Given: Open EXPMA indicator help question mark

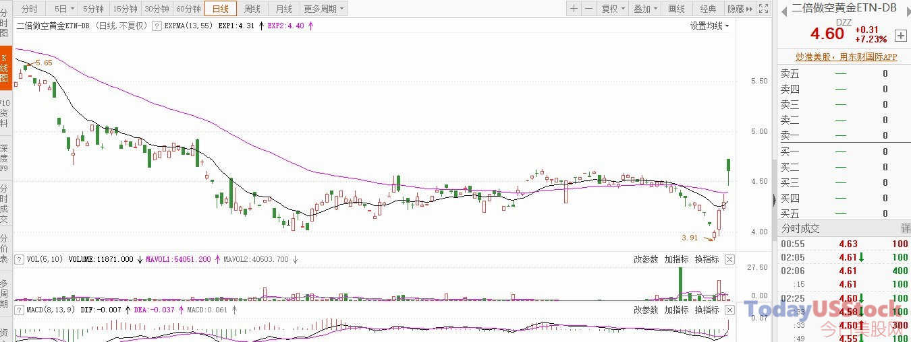Looking at the screenshot, I should tap(157, 26).
